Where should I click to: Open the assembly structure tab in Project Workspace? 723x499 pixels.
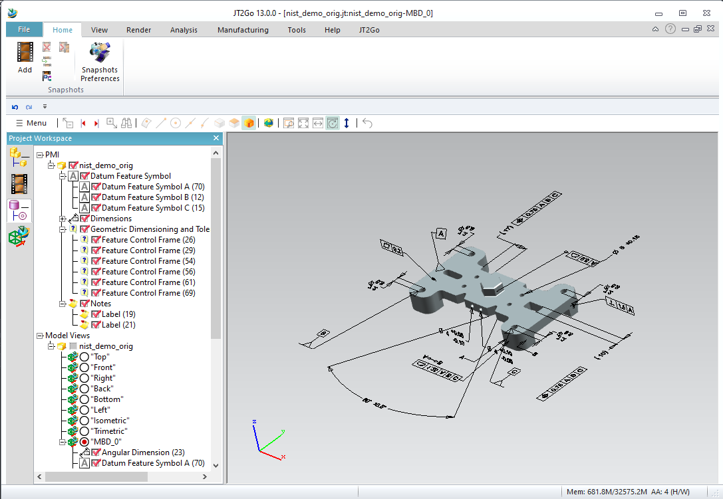tap(19, 157)
